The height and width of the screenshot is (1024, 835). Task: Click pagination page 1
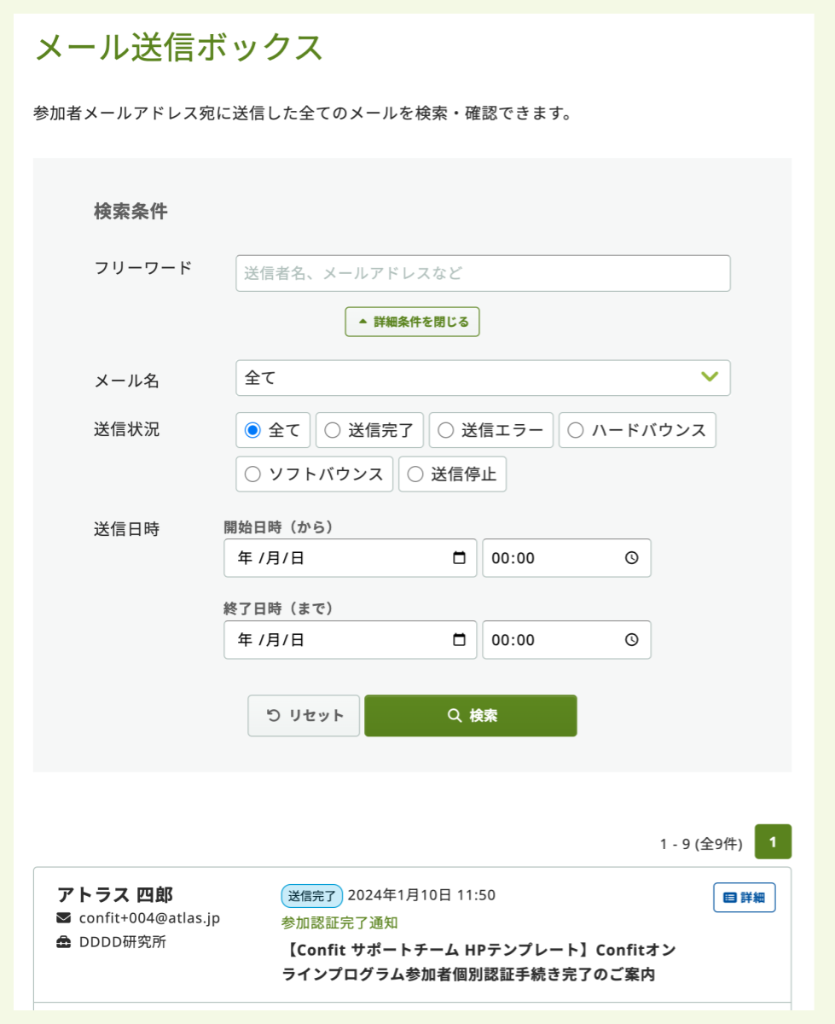773,841
